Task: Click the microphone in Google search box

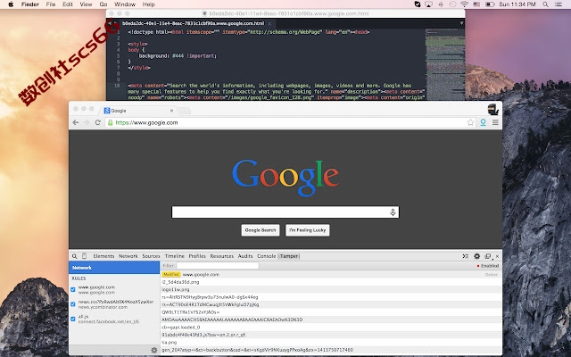Action: [393, 212]
